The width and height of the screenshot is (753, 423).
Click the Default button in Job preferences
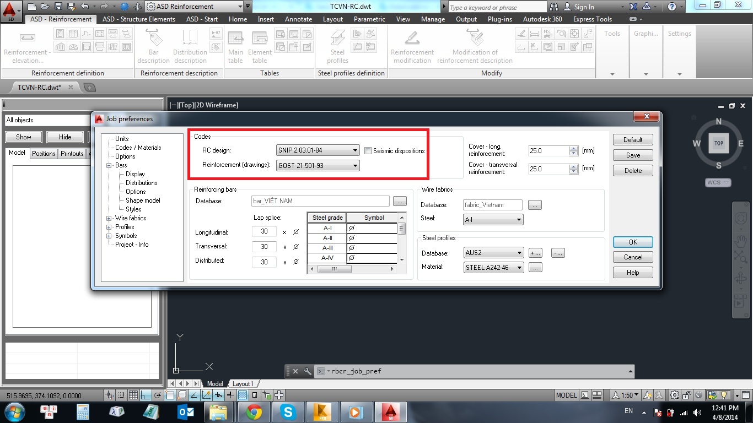[x=633, y=139]
